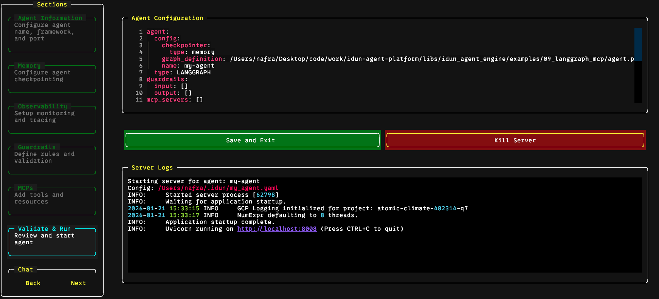
Task: Click the NumExpr defaulting to 8 threads line
Action: [x=243, y=215]
